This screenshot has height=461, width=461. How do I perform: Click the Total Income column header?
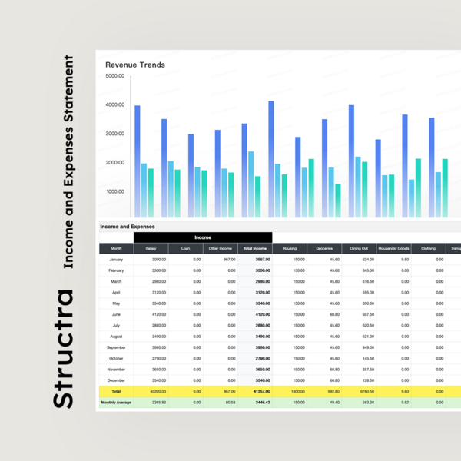point(255,248)
